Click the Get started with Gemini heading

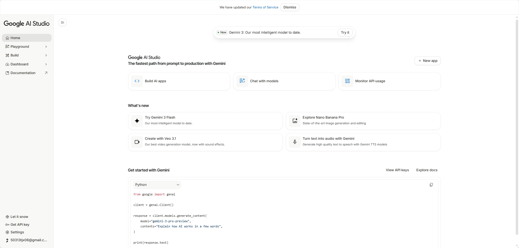[149, 170]
